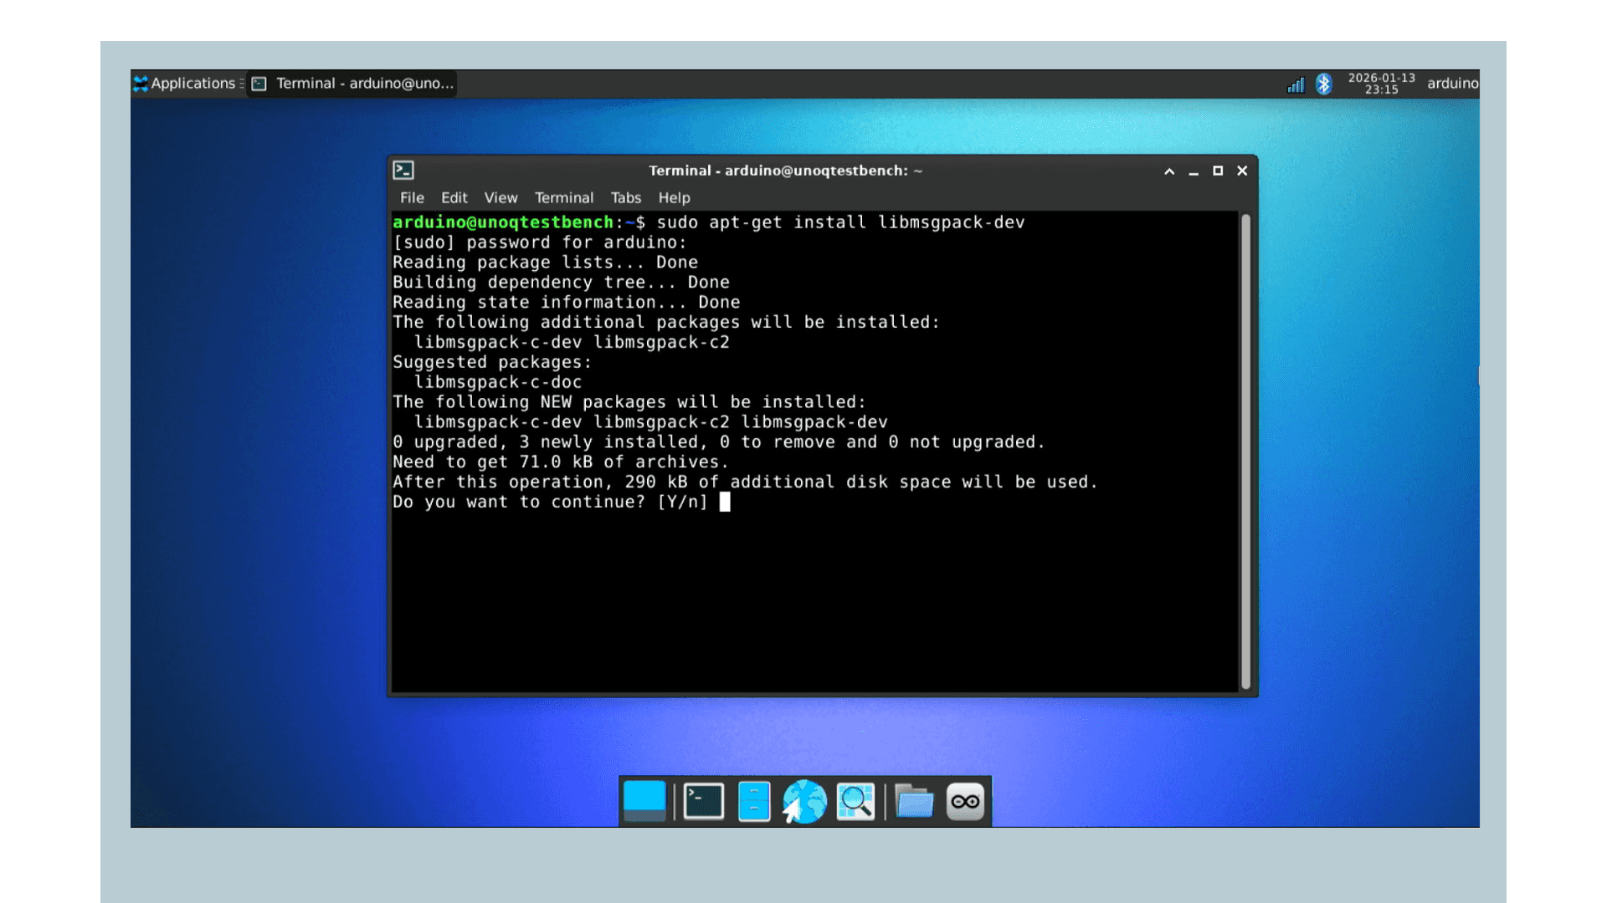Click the 'Need to get 71.0 kB of archives.' line
The height and width of the screenshot is (903, 1607).
tap(561, 462)
